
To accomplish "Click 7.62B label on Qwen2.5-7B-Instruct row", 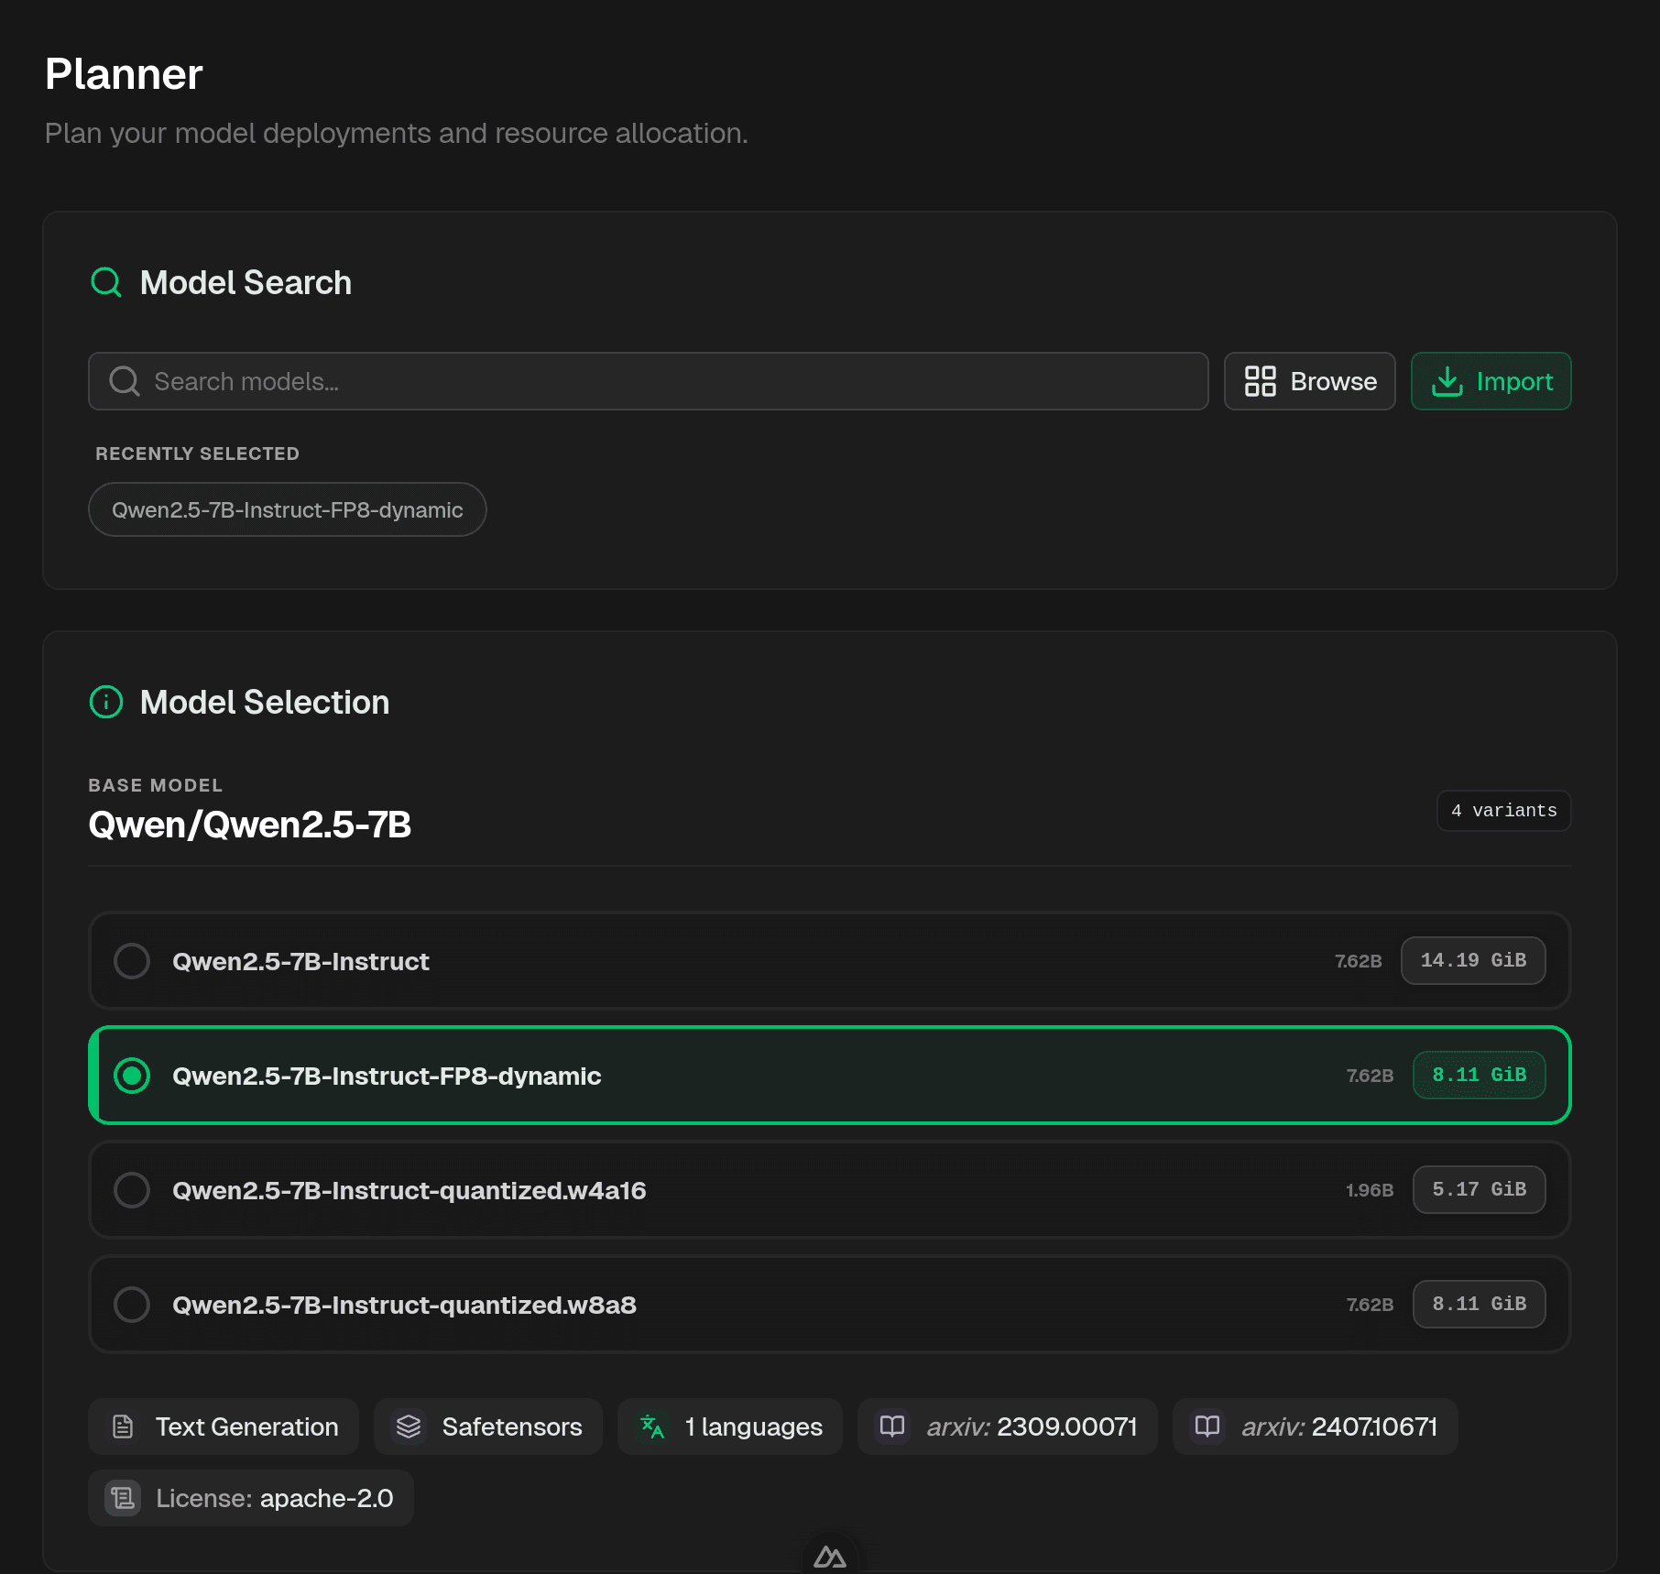I will [x=1358, y=961].
